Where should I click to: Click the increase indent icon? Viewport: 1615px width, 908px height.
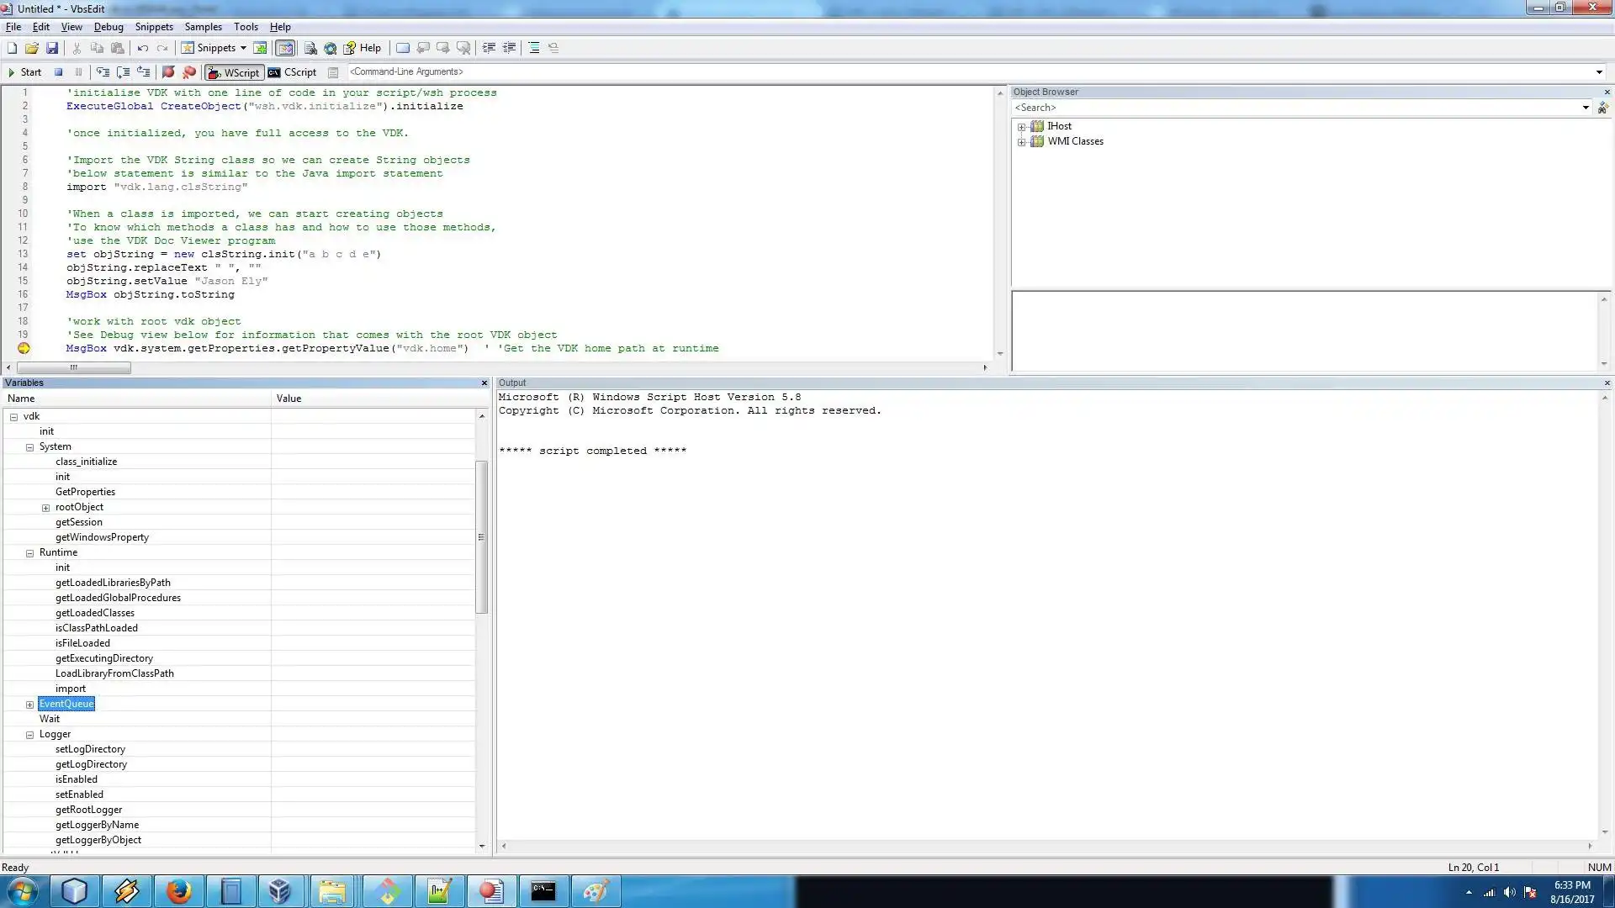tap(489, 48)
